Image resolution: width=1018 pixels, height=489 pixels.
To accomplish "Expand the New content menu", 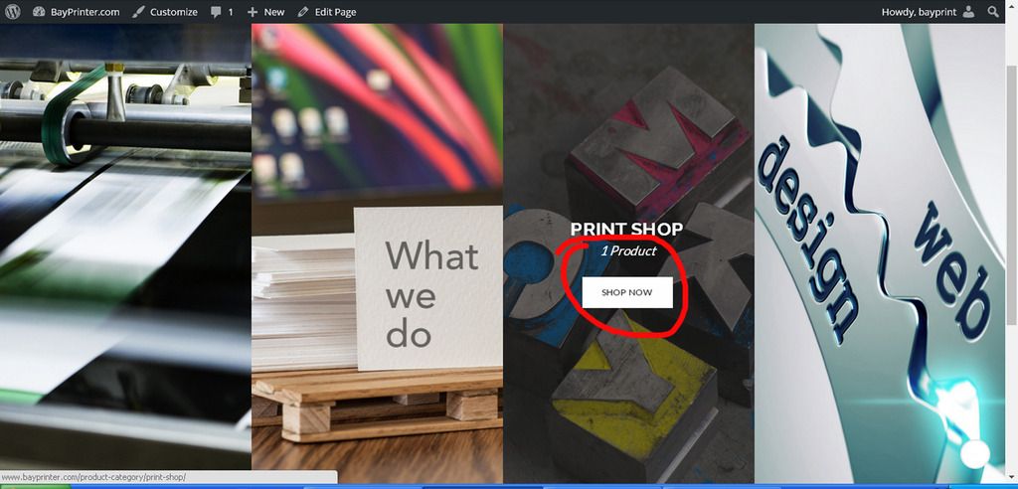I will click(x=273, y=12).
